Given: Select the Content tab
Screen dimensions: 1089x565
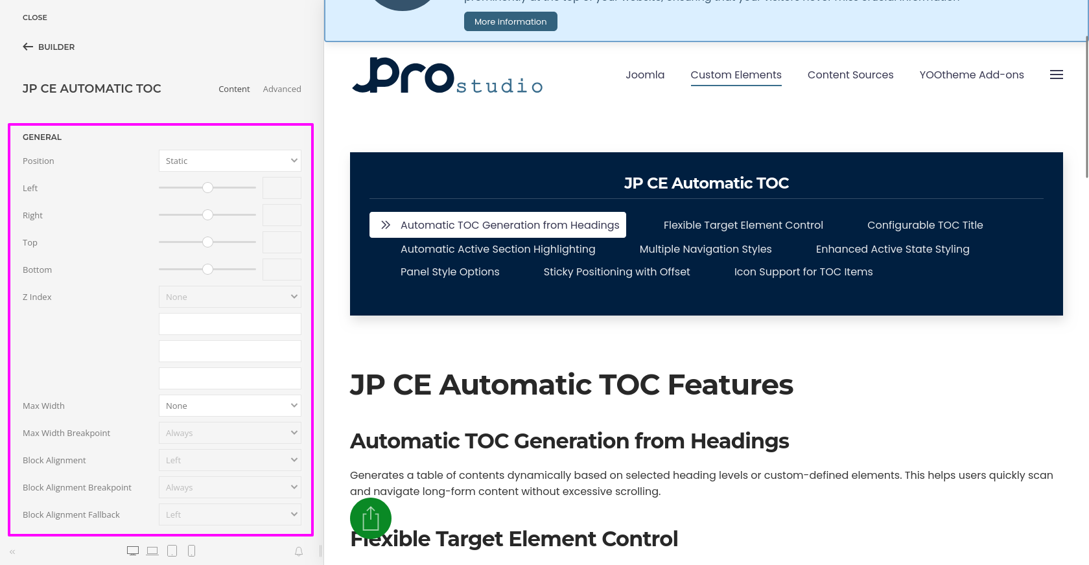Looking at the screenshot, I should (x=234, y=89).
